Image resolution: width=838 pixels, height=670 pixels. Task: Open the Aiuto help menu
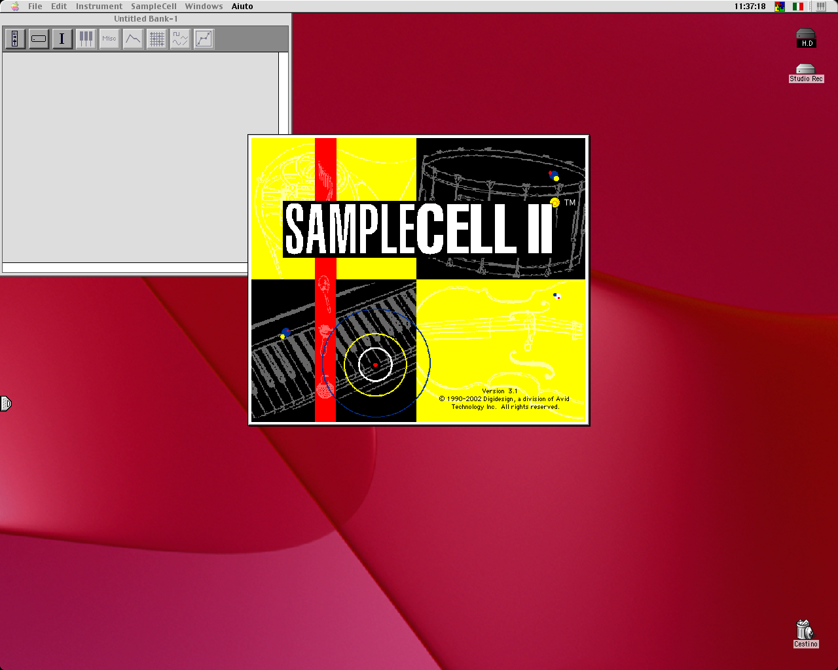[242, 6]
